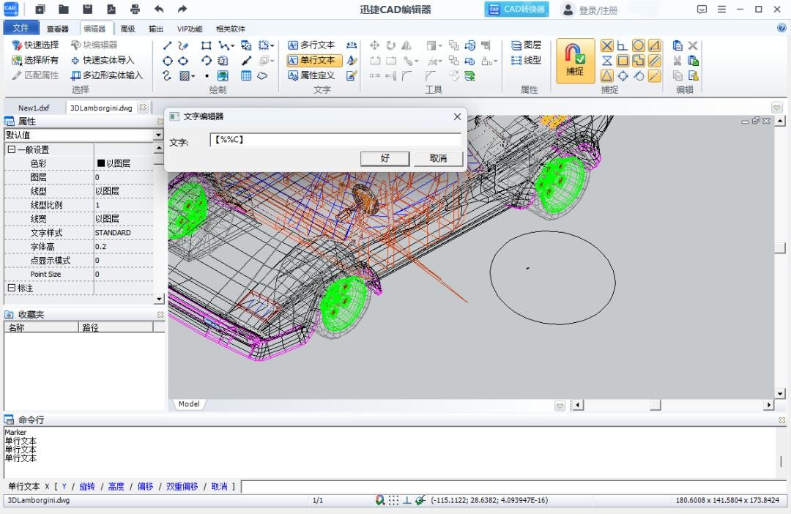Click the 快速选择 quick select tool
The image size is (791, 514).
pyautogui.click(x=36, y=45)
